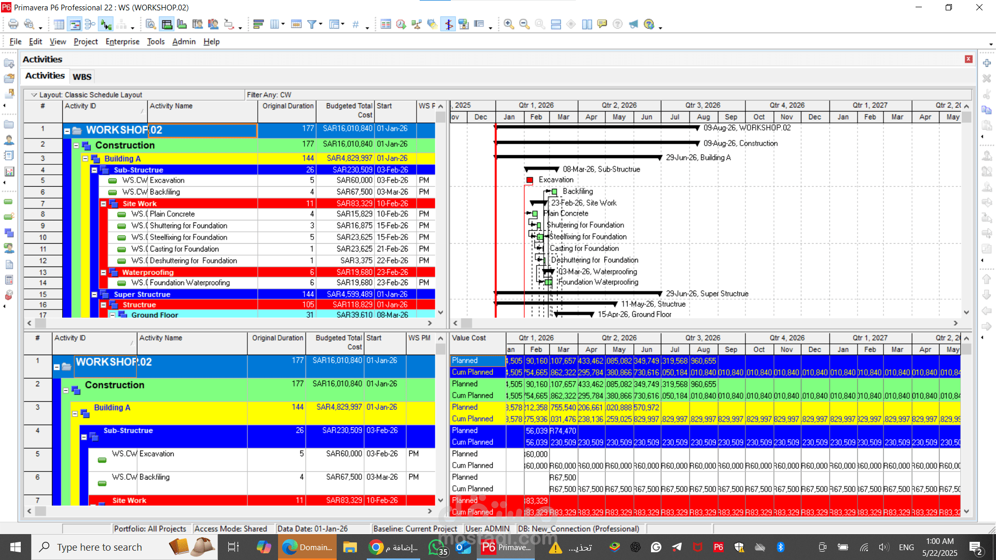This screenshot has width=996, height=560.
Task: Click the red Excavation bar in Gantt chart
Action: point(530,180)
